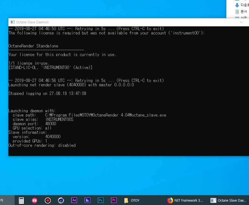Click the version 4040000 value
The height and width of the screenshot is (205, 249).
click(x=53, y=137)
